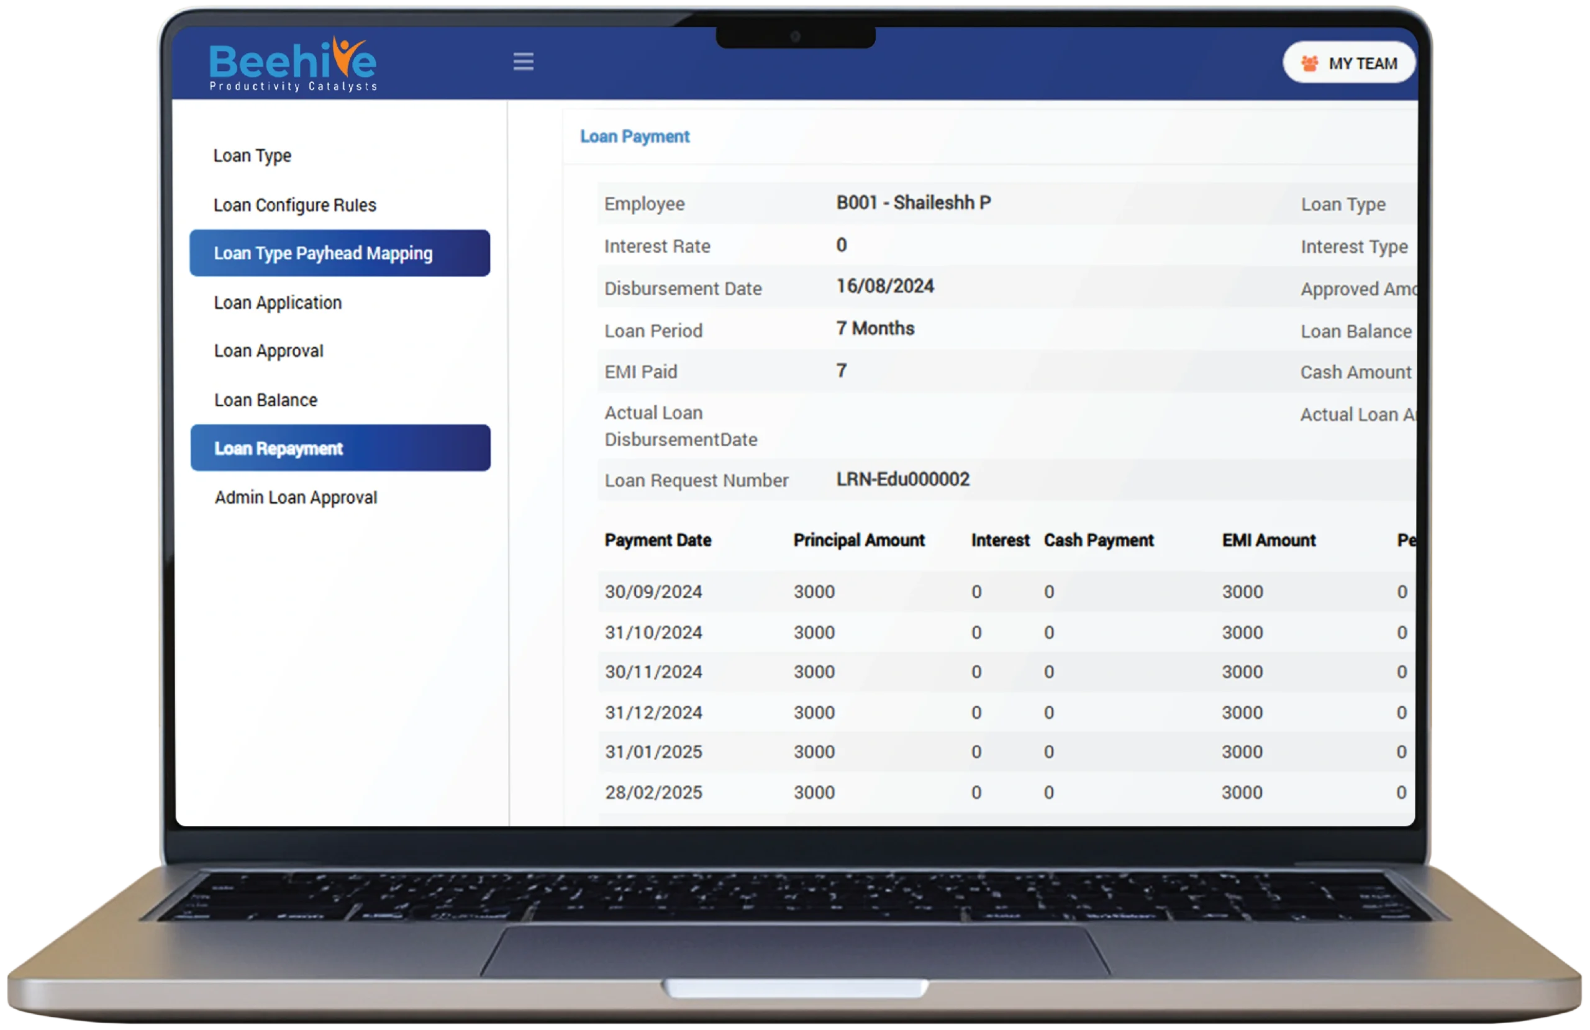Viewport: 1590px width, 1030px height.
Task: Click the Loan Payment panel heading
Action: pos(634,136)
